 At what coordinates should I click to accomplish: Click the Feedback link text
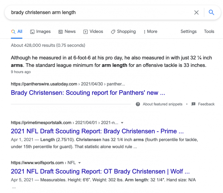click(x=206, y=104)
